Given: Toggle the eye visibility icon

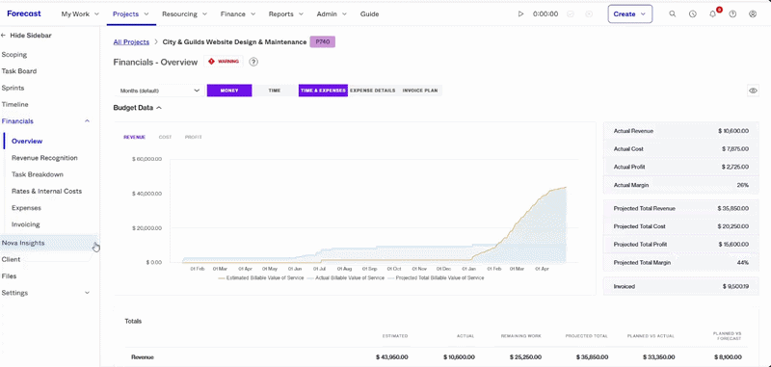Looking at the screenshot, I should tap(753, 91).
